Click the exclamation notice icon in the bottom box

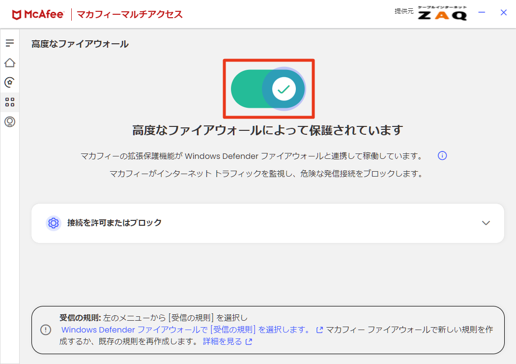tap(46, 330)
